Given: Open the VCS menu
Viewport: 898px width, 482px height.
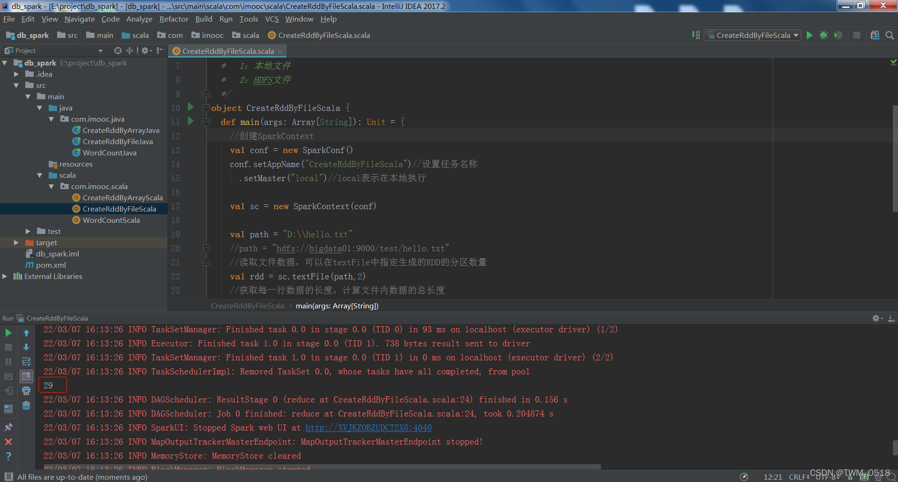Looking at the screenshot, I should (x=272, y=19).
